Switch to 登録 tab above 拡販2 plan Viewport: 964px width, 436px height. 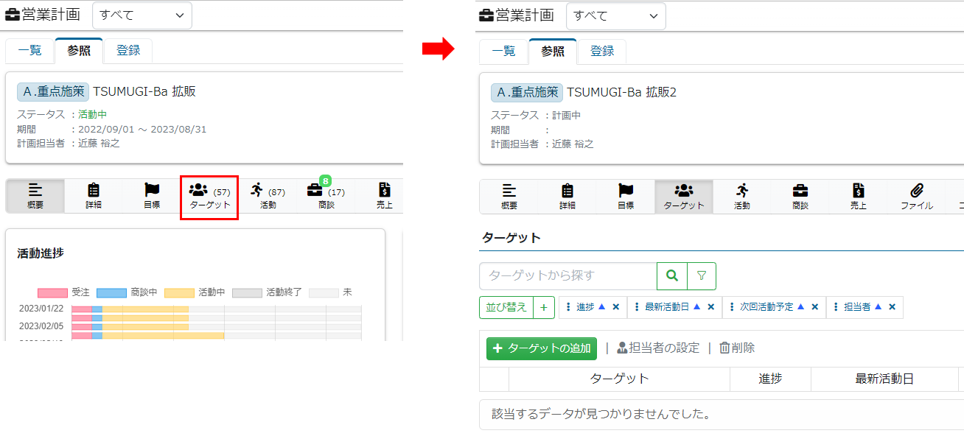602,51
